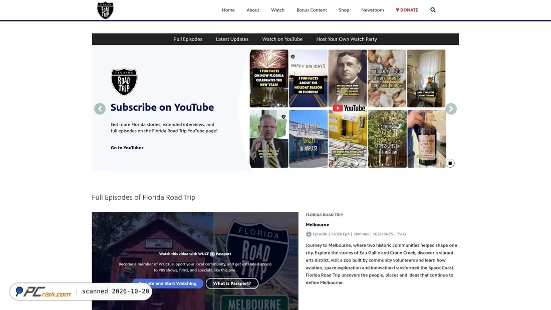Go to the Newsroom
The width and height of the screenshot is (551, 310).
tap(372, 10)
